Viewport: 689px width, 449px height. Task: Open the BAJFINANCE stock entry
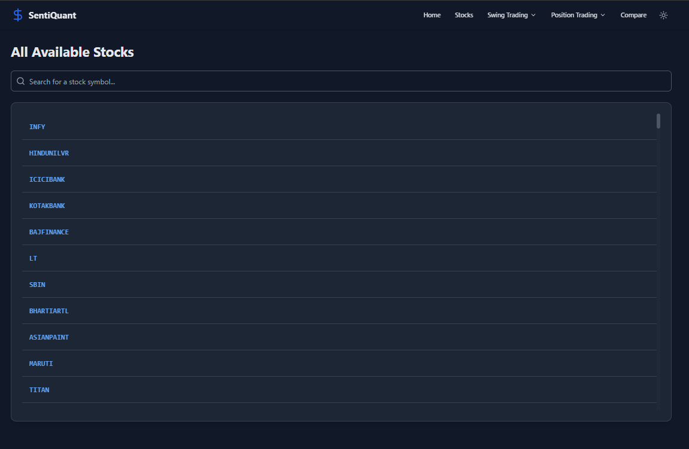pyautogui.click(x=48, y=231)
